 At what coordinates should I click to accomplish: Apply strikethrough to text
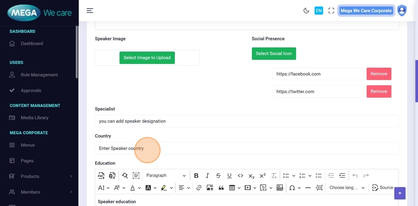coord(218,176)
